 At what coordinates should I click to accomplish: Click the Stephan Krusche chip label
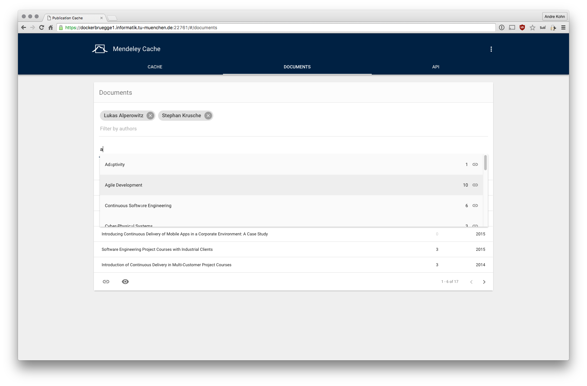coord(181,116)
